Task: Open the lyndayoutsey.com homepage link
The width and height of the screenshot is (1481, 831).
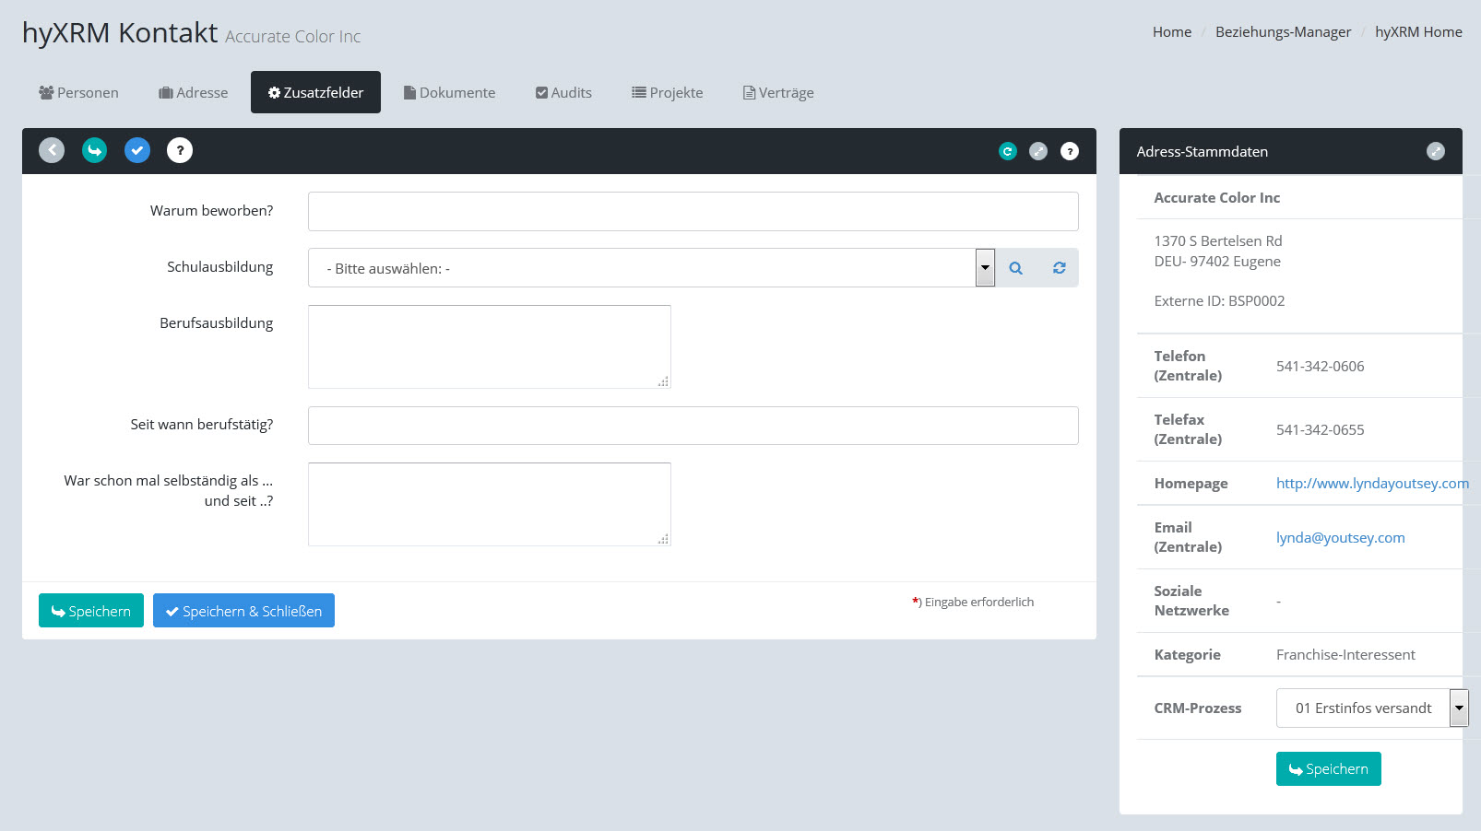Action: point(1371,484)
